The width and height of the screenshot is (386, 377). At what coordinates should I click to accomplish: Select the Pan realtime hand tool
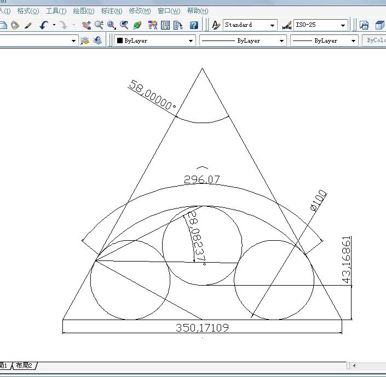87,25
